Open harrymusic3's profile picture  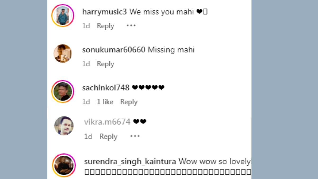(63, 16)
